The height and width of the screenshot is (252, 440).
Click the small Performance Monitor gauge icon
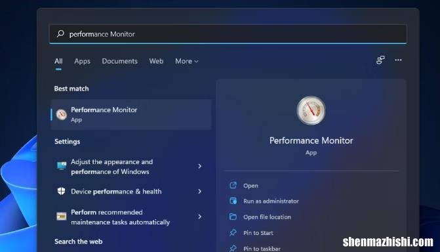61,114
